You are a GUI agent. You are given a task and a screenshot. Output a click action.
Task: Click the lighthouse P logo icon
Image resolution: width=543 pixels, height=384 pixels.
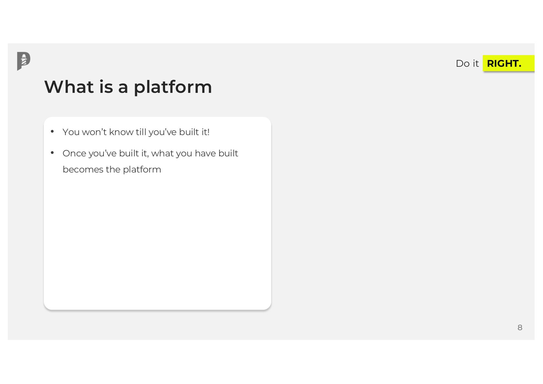24,61
